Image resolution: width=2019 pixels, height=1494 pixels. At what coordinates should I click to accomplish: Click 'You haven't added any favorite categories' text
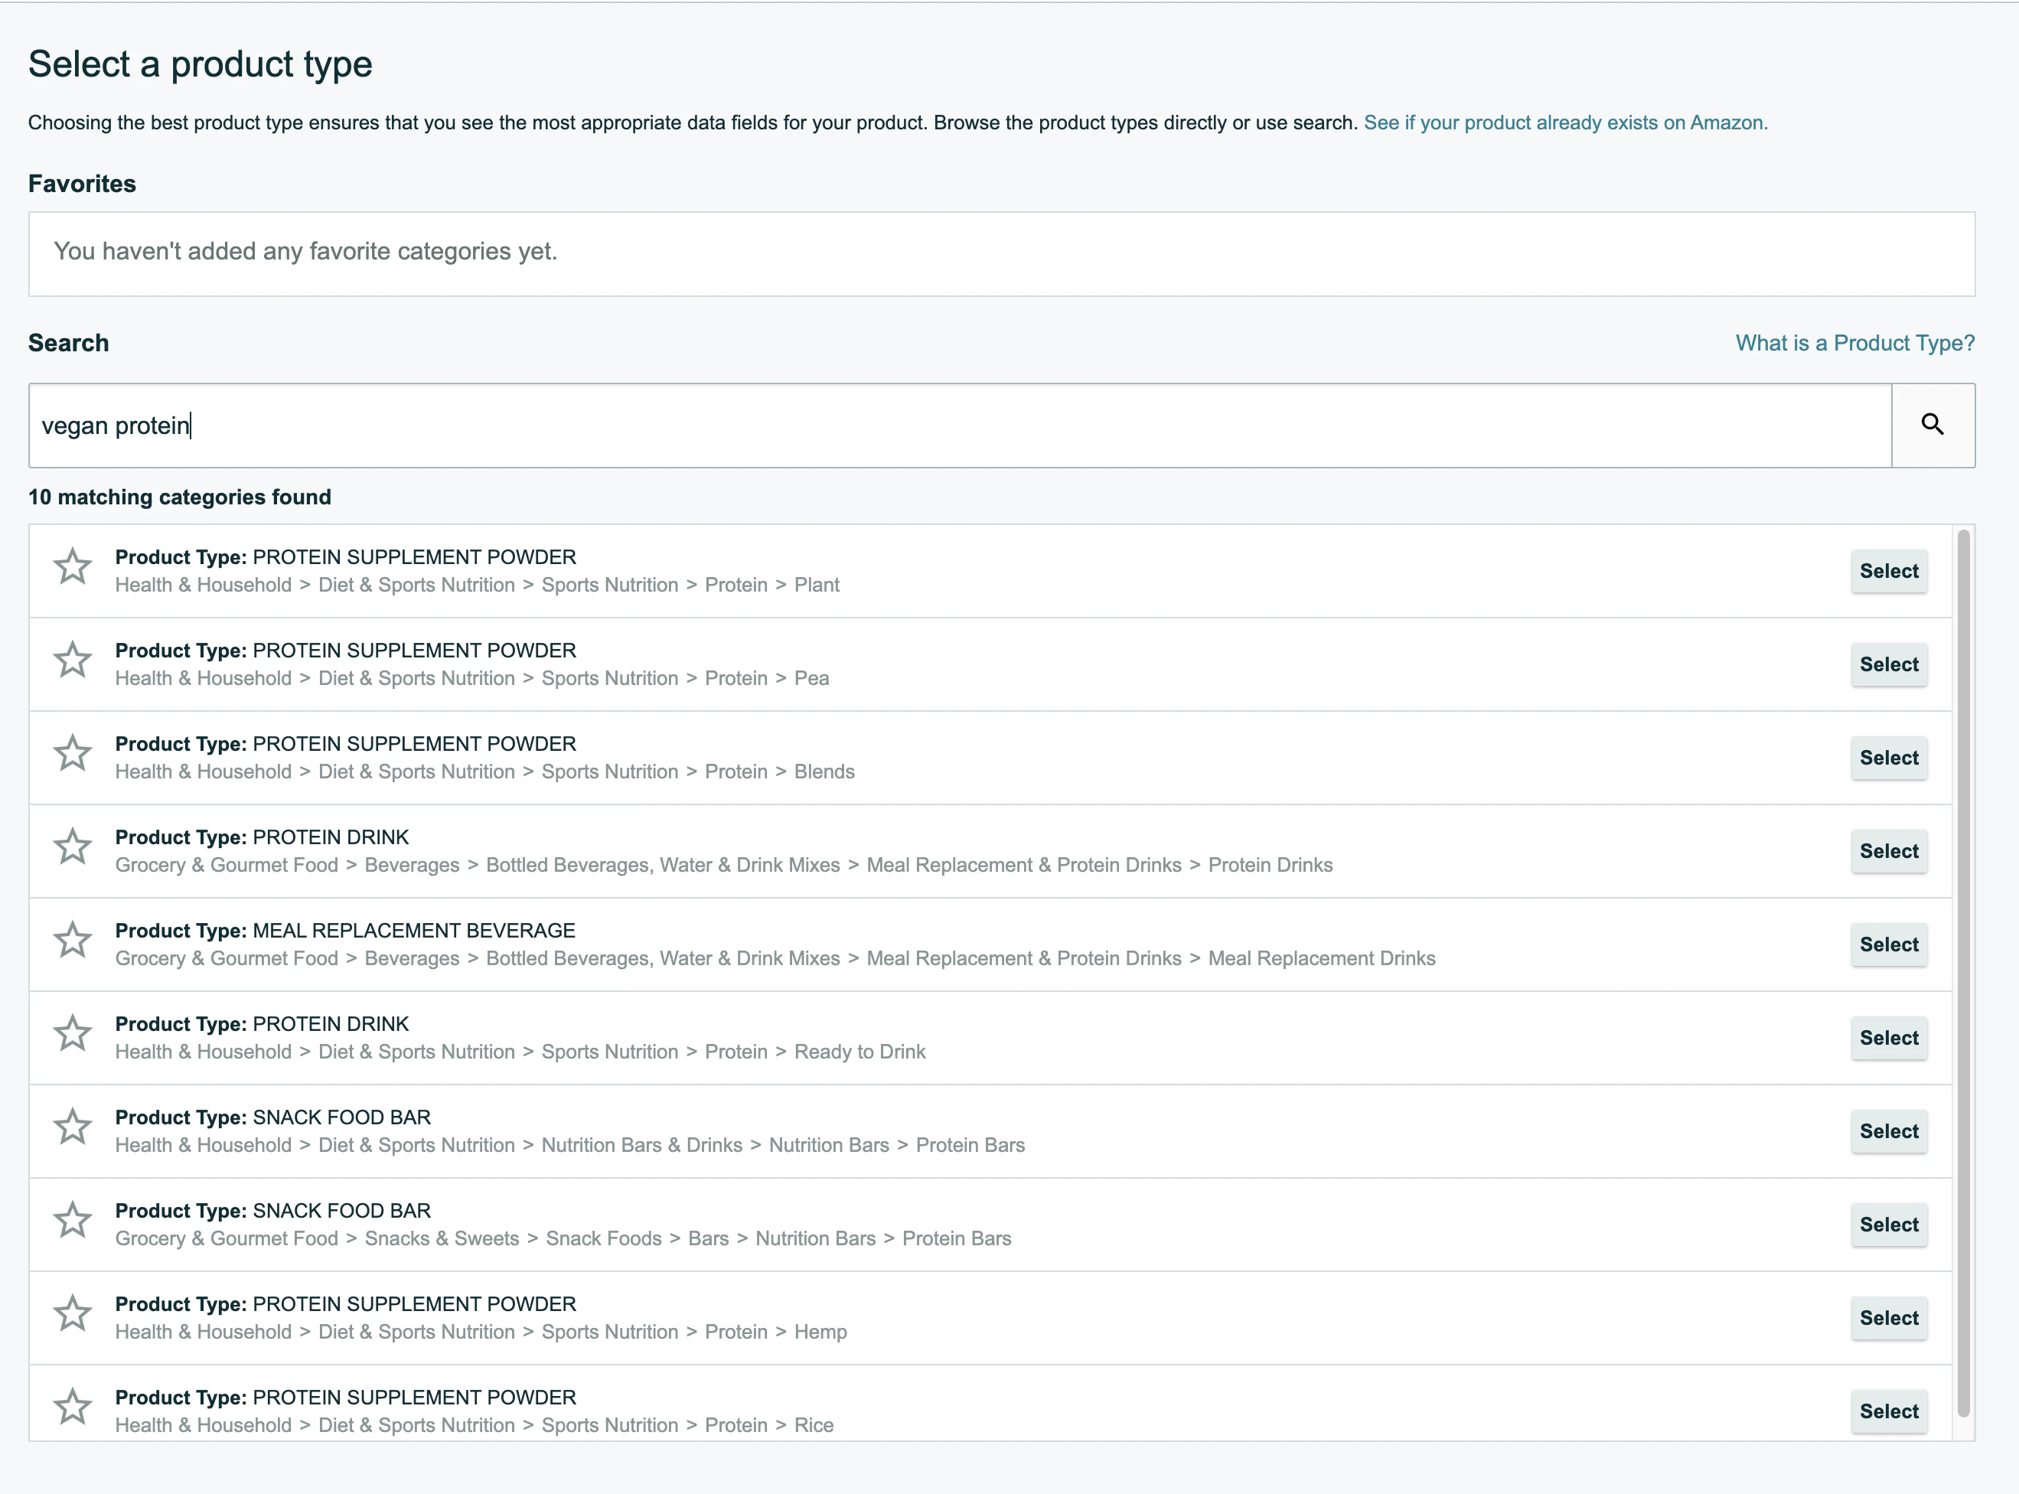(305, 251)
